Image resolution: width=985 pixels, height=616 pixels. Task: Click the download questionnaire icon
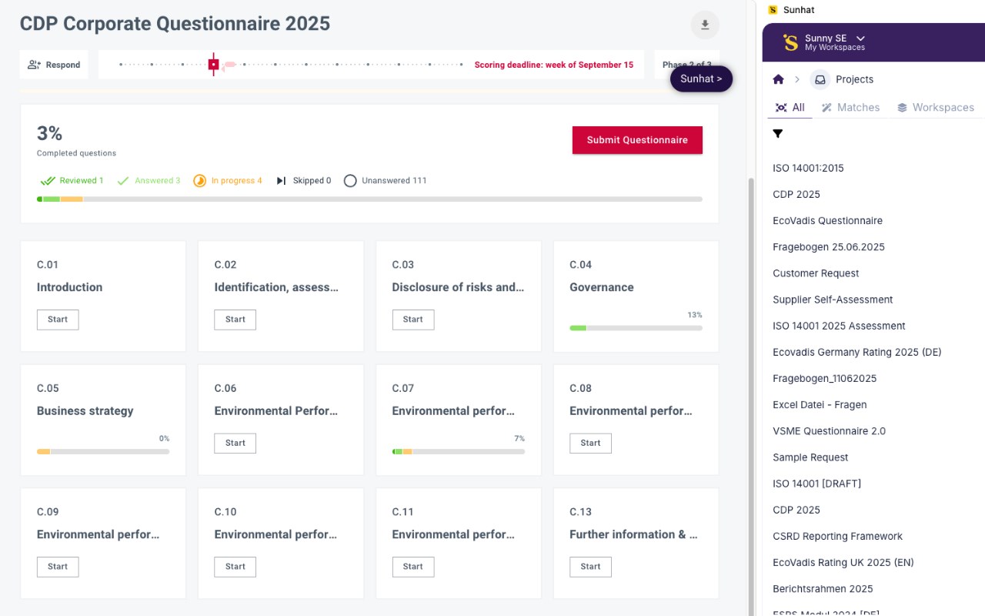click(x=704, y=25)
